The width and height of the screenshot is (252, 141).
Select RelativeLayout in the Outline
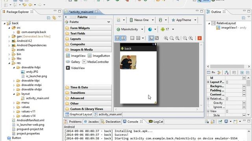point(224,23)
